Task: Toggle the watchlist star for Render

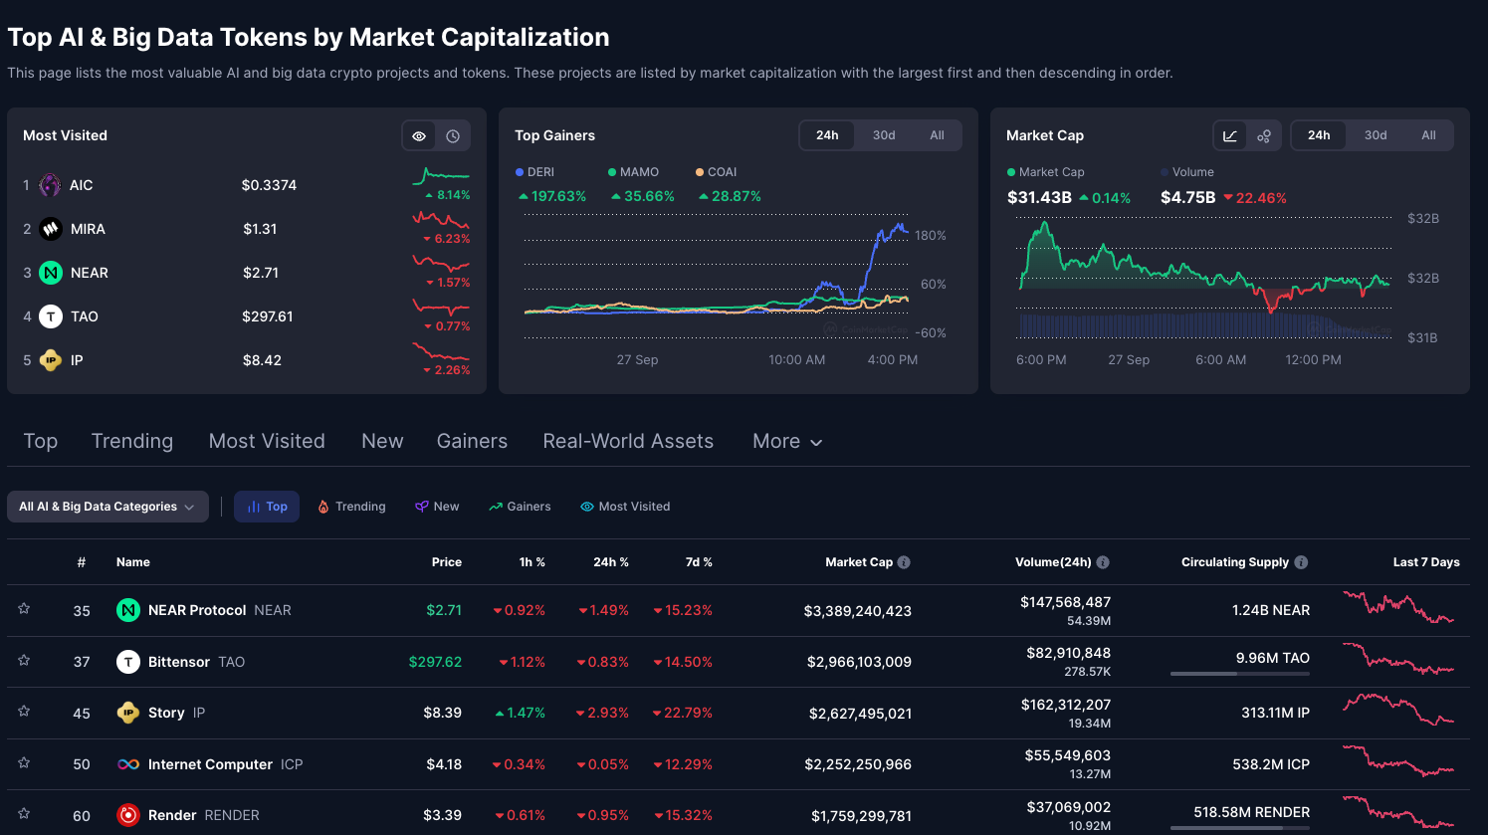Action: click(x=24, y=814)
